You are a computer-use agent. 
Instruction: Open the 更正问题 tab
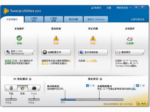point(73,19)
